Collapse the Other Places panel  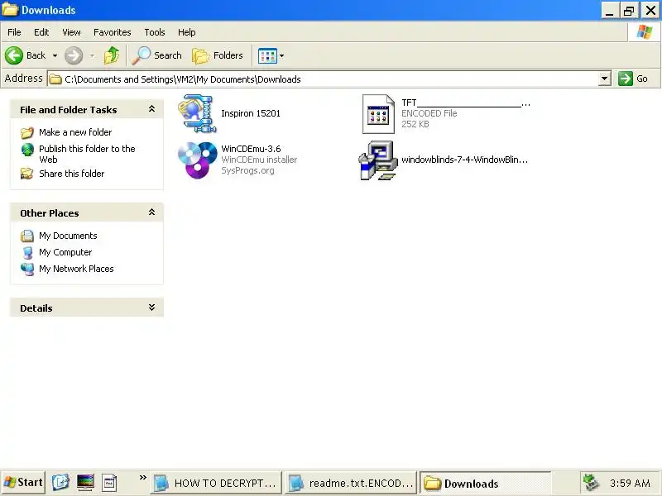tap(151, 212)
